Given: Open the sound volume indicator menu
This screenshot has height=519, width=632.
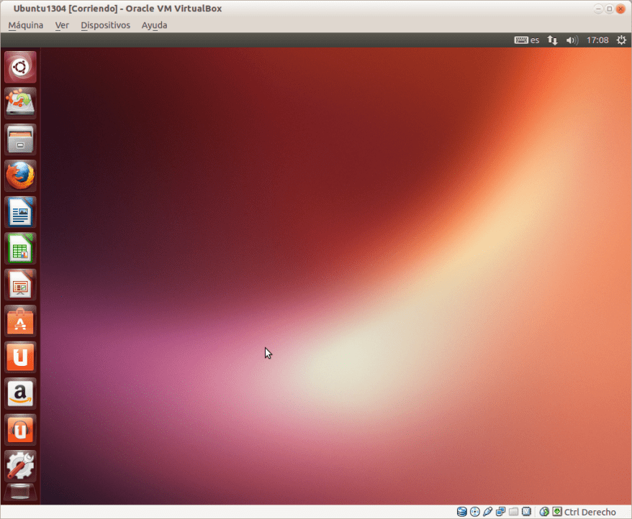Looking at the screenshot, I should tap(572, 40).
